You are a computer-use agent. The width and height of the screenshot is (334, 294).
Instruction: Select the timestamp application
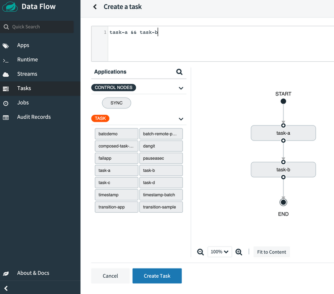(116, 195)
